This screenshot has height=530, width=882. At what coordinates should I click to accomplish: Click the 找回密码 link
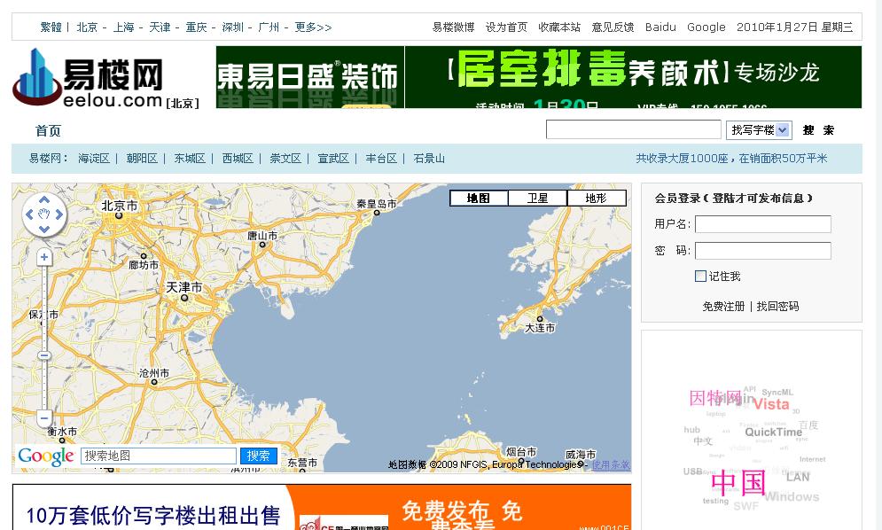coord(777,306)
